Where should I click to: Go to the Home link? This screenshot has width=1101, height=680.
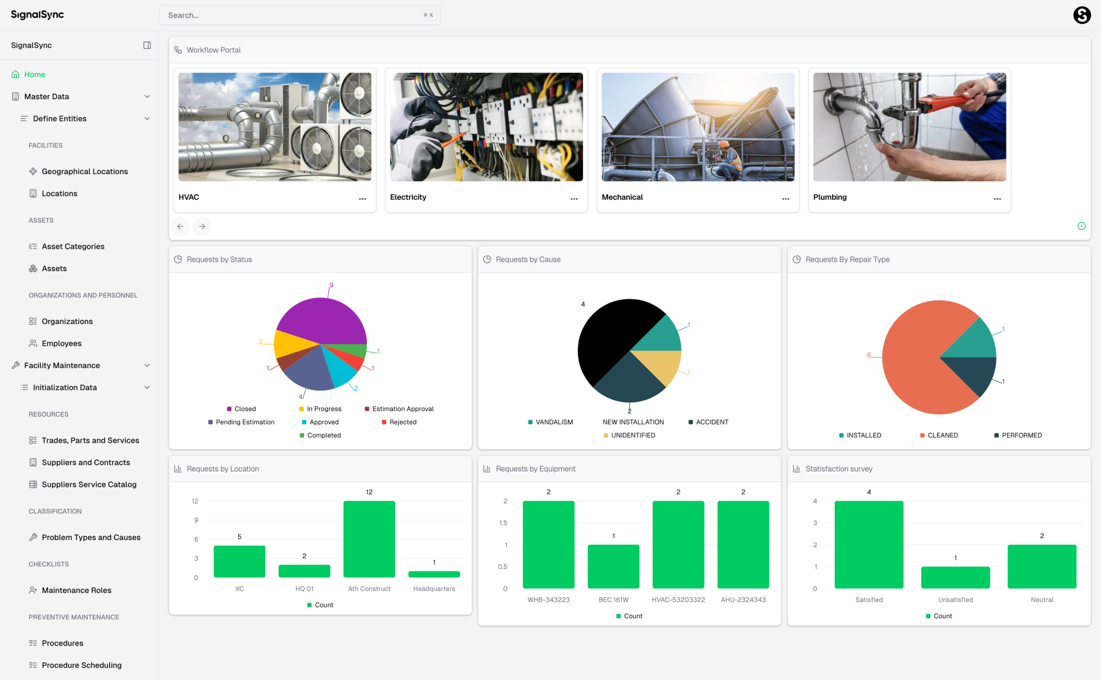coord(34,74)
